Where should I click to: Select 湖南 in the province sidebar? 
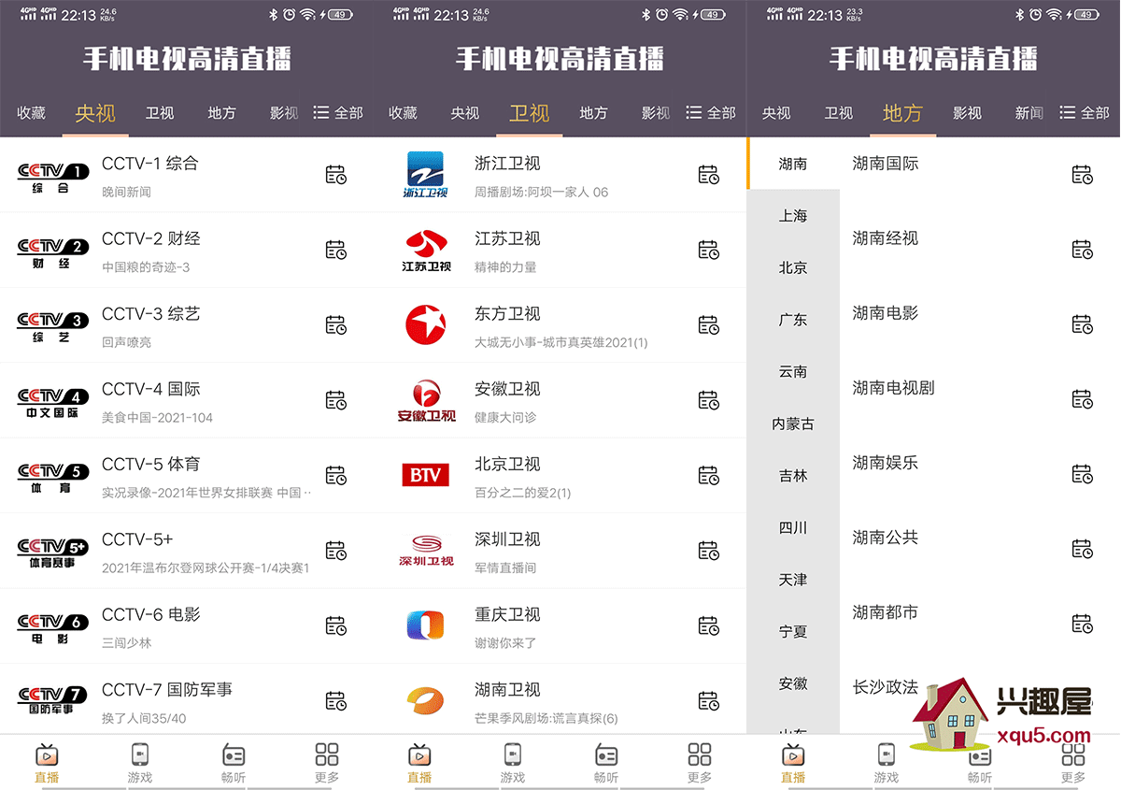coord(793,164)
